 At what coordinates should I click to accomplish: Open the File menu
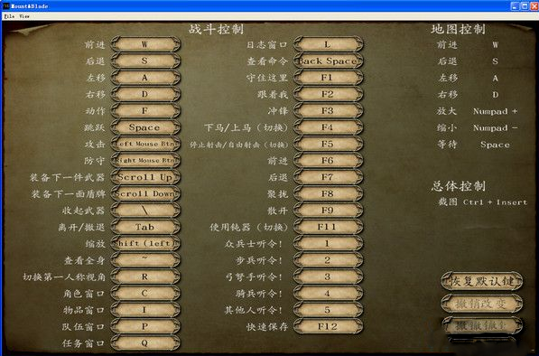coord(9,16)
